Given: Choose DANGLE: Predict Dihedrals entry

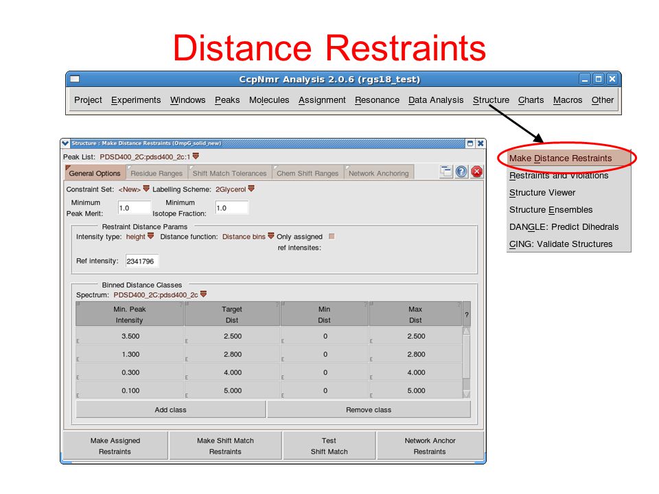Looking at the screenshot, I should [568, 227].
